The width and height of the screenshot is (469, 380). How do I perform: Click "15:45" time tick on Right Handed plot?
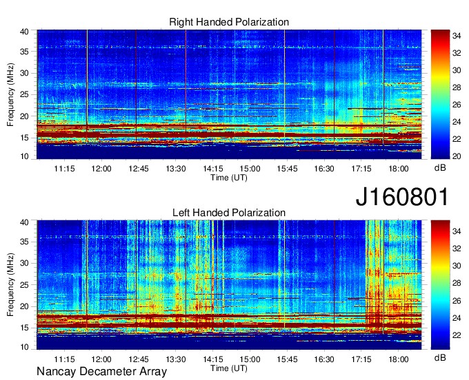pos(287,169)
